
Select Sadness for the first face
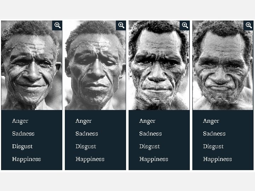23,134
